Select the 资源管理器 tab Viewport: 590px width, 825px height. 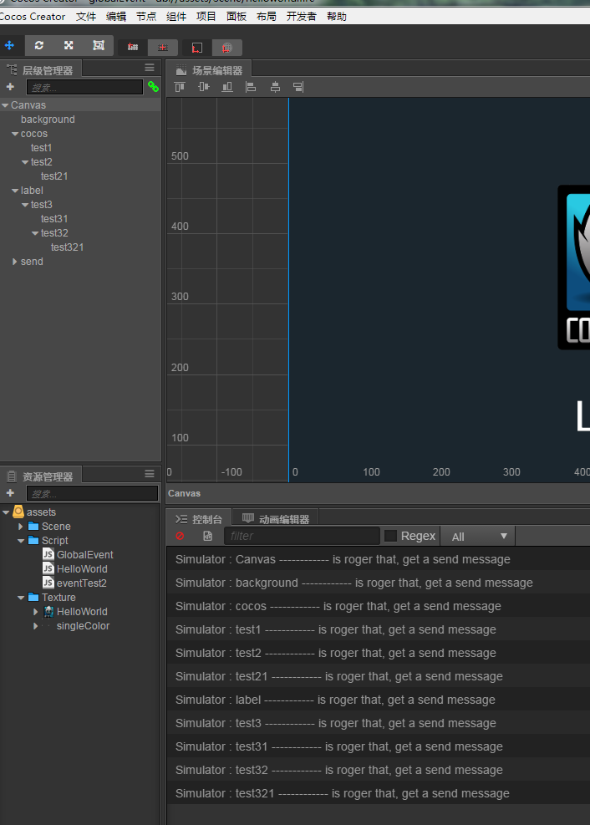(x=40, y=476)
